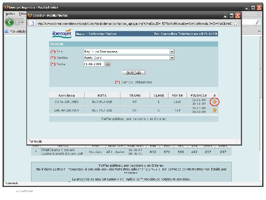Click the page icon in ClickTur address bar

tap(32, 23)
